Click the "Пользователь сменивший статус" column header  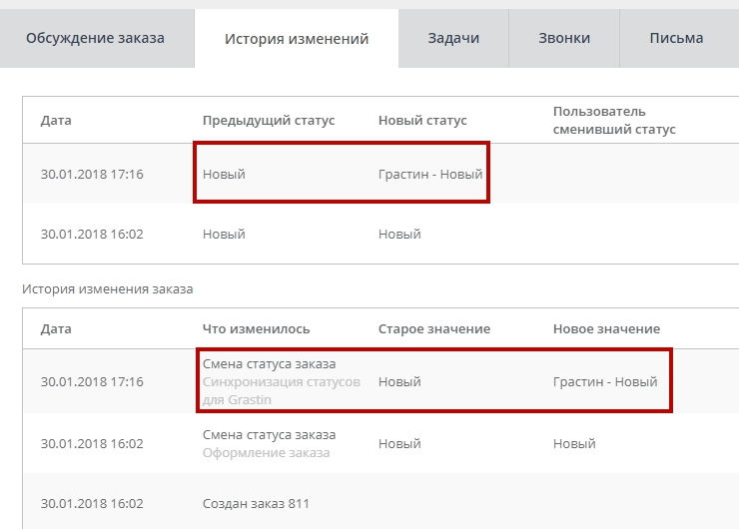(614, 121)
